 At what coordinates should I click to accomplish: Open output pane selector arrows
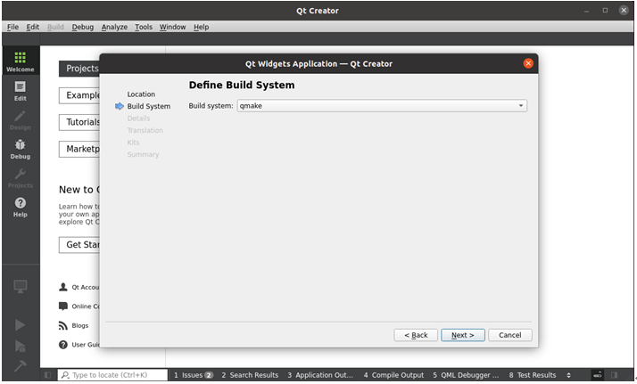click(569, 375)
